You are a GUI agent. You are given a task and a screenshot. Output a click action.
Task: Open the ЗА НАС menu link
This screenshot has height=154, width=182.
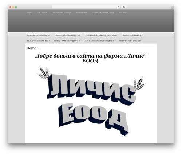[x=30, y=12]
